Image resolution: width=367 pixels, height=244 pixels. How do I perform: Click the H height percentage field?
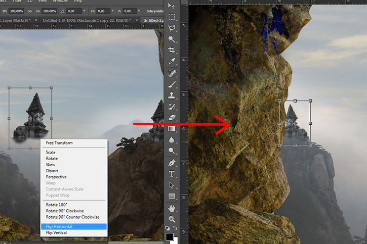point(50,11)
